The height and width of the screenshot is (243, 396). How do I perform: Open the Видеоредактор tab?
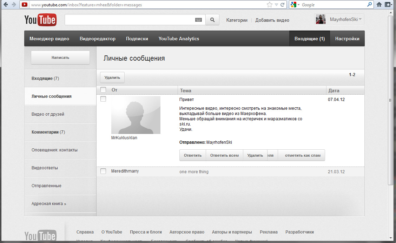(x=98, y=39)
